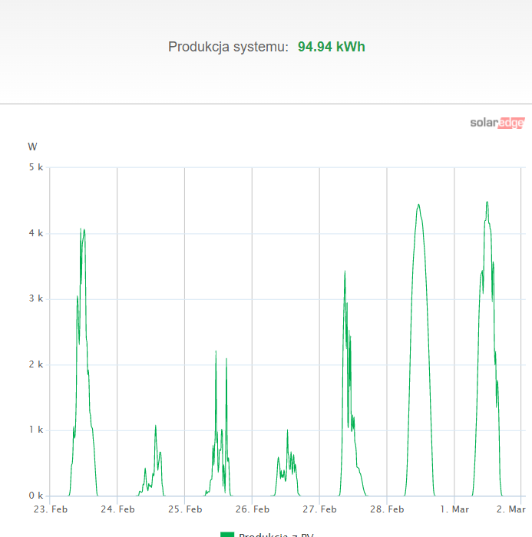Viewport: 532px width, 537px height.
Task: Click the smooth production peak on 28 Feb
Action: (x=418, y=205)
